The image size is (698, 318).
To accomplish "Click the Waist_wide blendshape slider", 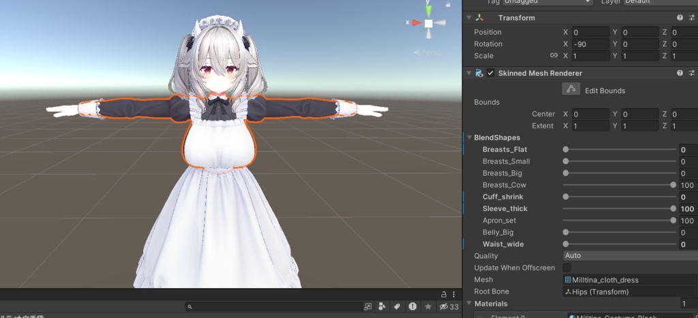I will tap(619, 244).
